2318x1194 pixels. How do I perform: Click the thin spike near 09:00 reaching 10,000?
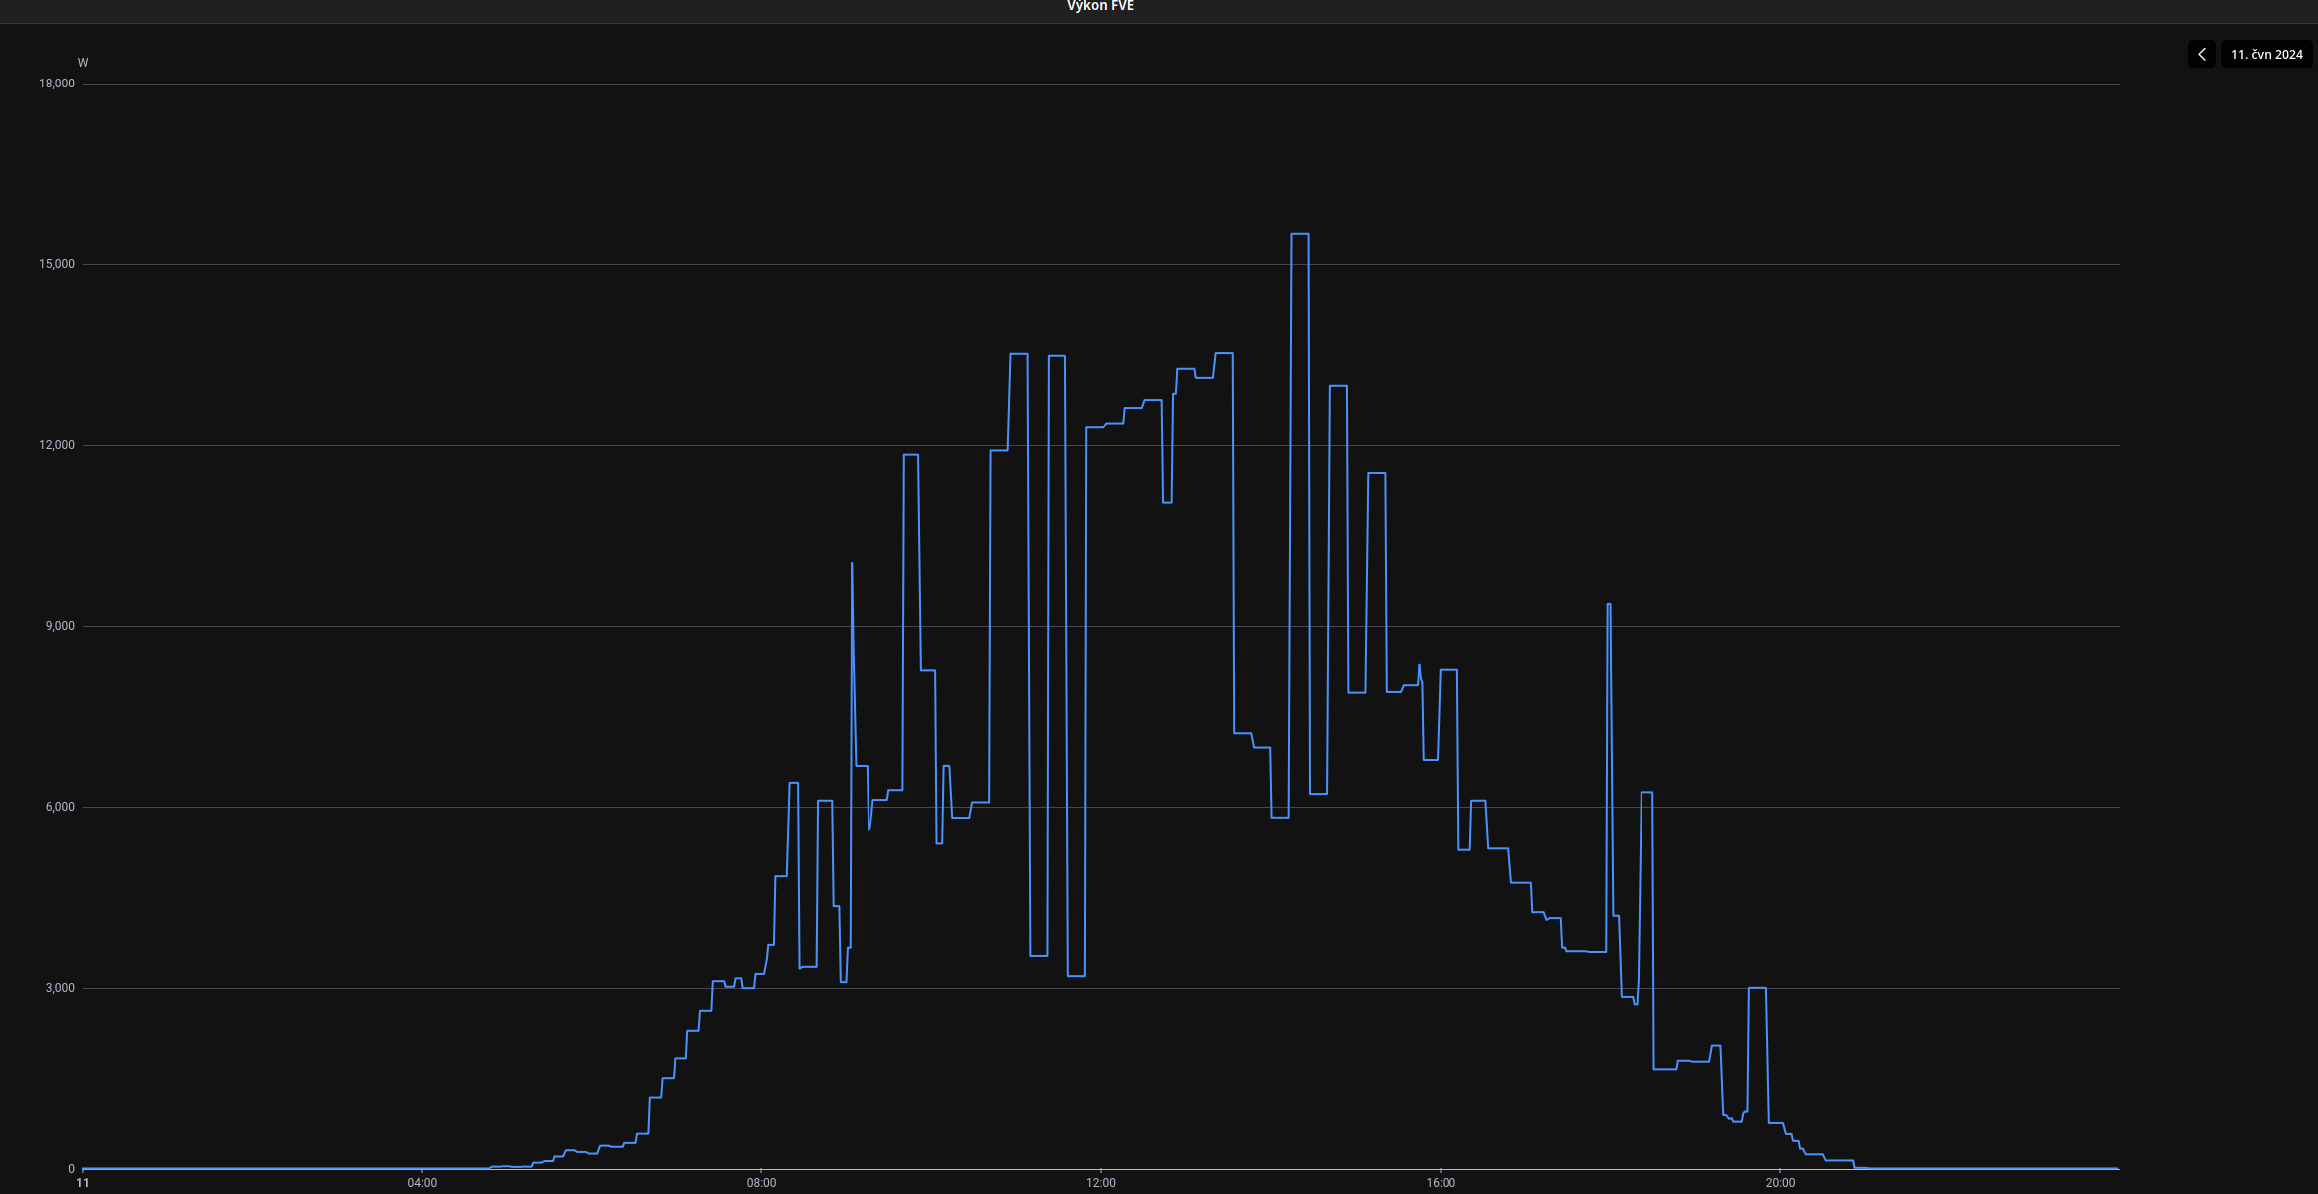point(852,565)
